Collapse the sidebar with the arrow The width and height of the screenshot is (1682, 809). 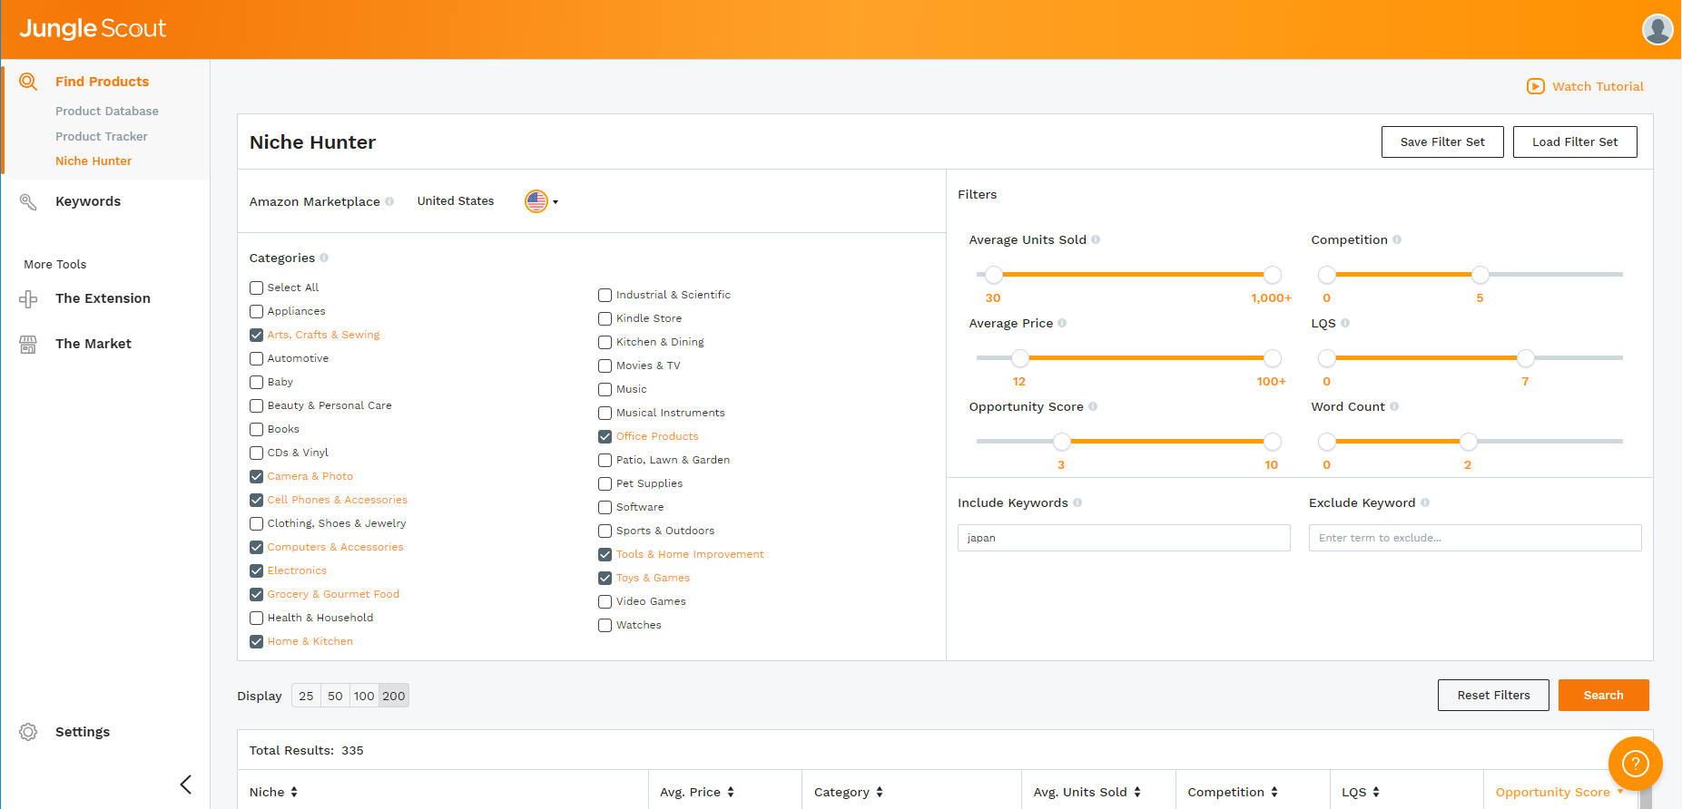pyautogui.click(x=186, y=785)
